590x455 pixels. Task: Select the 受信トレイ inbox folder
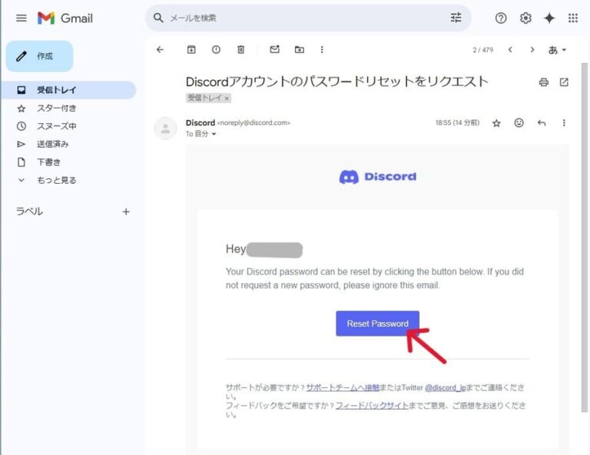[68, 90]
